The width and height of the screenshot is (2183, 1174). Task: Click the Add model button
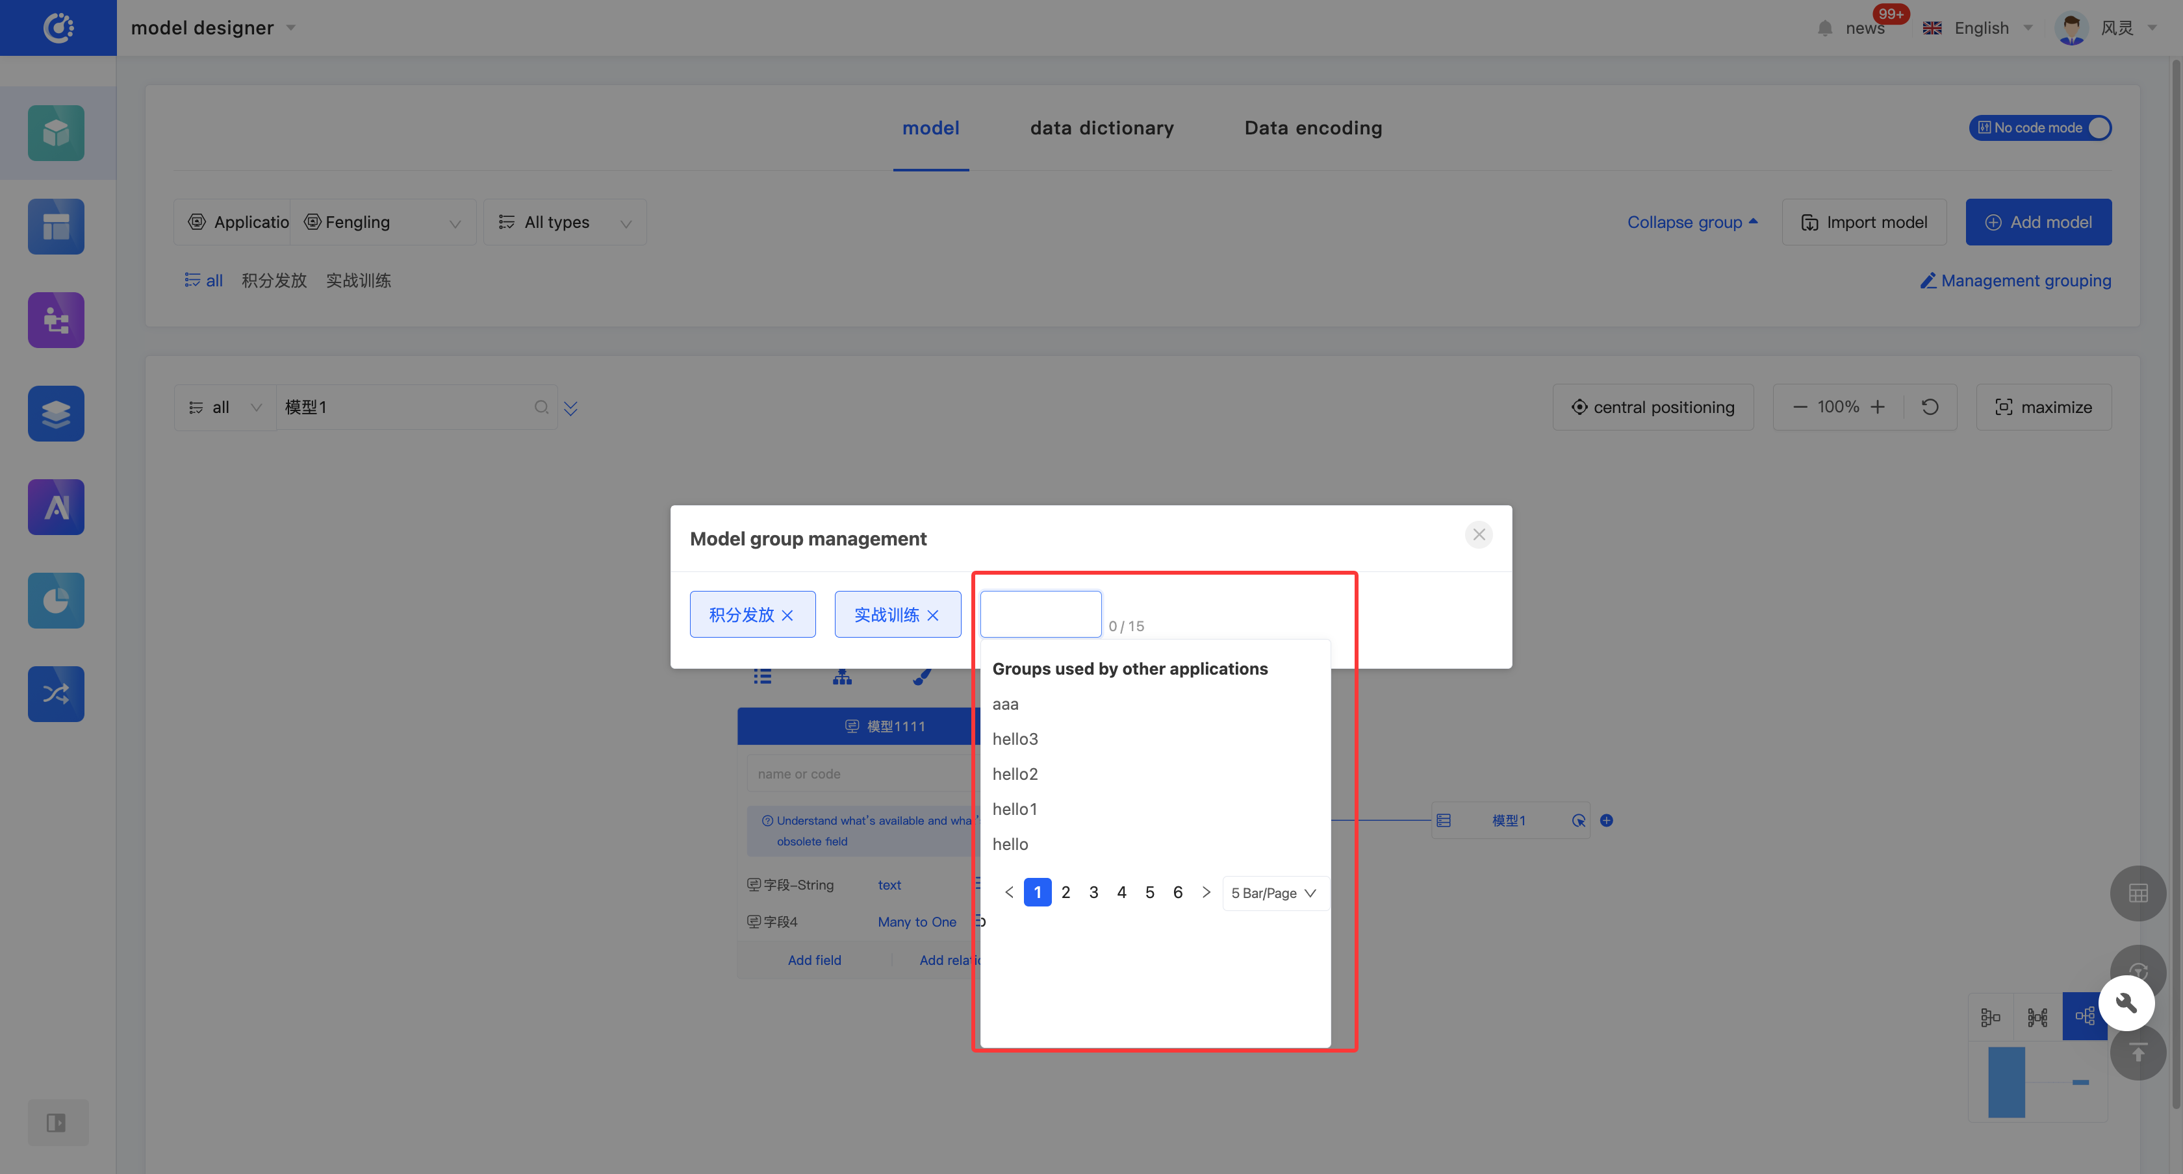coord(2037,223)
